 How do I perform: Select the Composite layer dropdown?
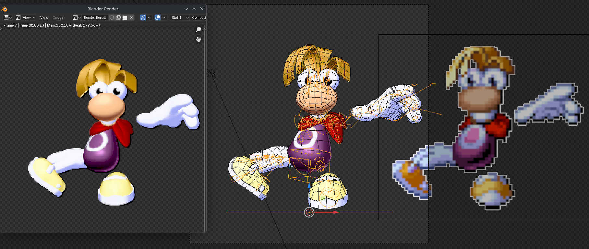point(199,18)
